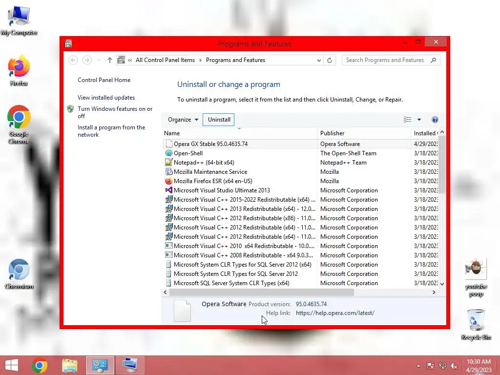
Task: Click the horizontal scrollbar thumb
Action: click(262, 292)
